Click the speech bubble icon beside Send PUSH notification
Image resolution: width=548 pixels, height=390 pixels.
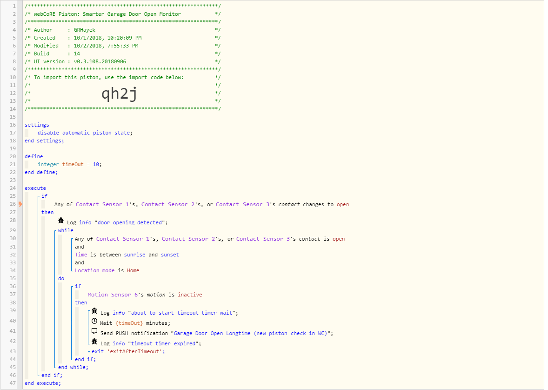pos(94,331)
